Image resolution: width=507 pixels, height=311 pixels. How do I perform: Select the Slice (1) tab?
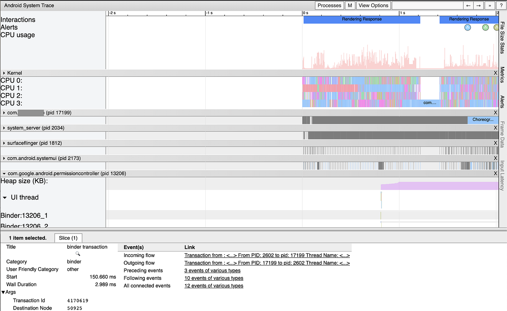click(x=68, y=238)
